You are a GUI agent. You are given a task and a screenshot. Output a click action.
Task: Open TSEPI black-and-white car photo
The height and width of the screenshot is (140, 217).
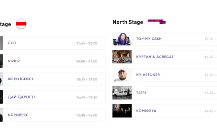[122, 93]
